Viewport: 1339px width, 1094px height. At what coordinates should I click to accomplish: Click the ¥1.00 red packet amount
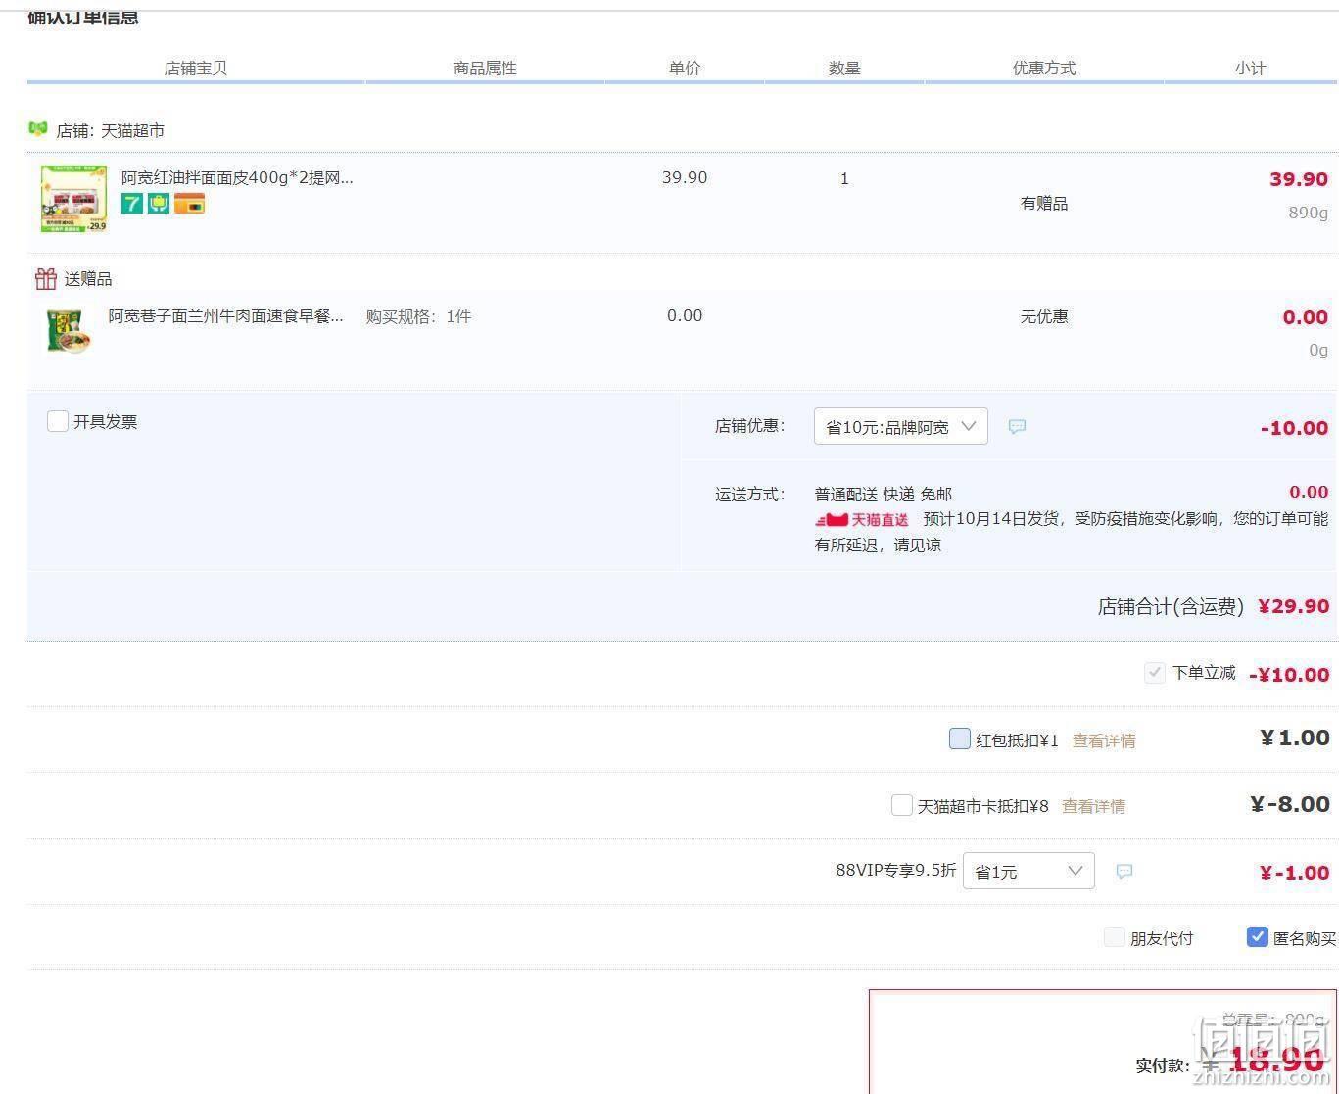1295,737
